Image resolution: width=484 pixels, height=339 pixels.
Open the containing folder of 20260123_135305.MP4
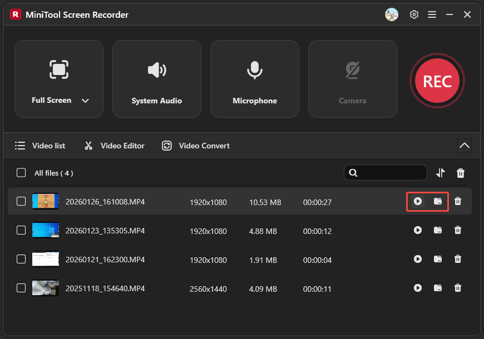point(438,230)
